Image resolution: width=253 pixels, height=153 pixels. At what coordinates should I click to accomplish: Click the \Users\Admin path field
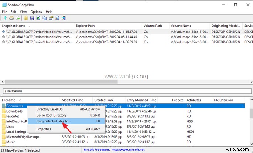pyautogui.click(x=127, y=91)
